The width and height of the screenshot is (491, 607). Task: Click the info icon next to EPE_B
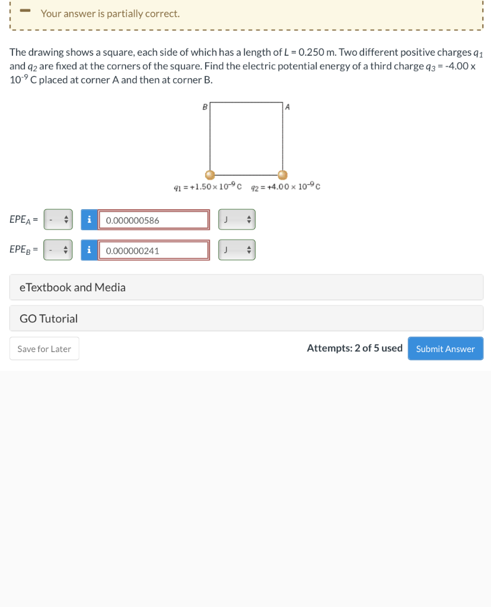89,250
